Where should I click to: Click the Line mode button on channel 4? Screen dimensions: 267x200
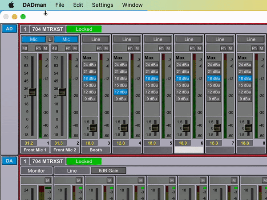pos(127,39)
